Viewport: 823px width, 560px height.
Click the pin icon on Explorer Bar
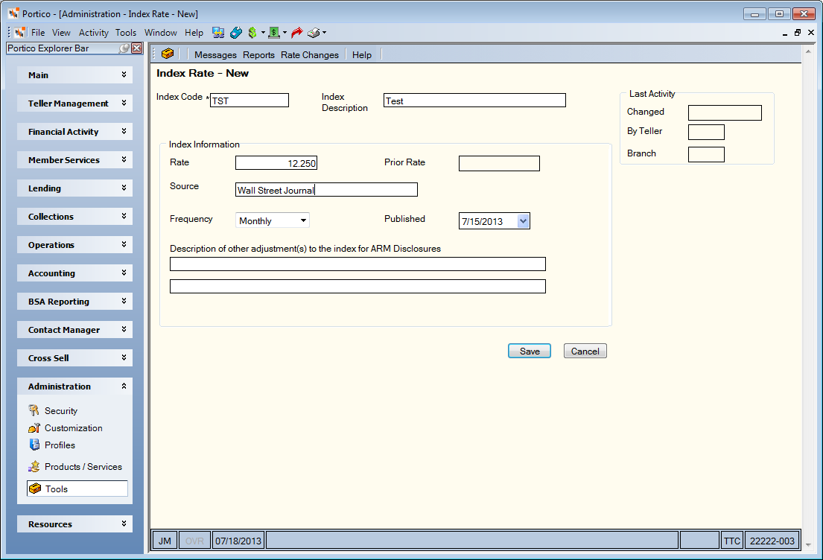[x=124, y=48]
